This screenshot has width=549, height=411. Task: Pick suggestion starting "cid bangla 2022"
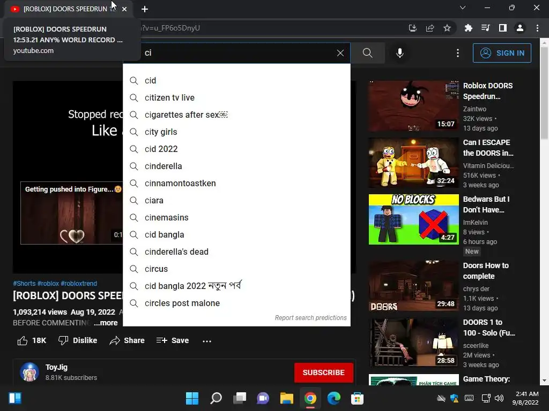coord(236,286)
